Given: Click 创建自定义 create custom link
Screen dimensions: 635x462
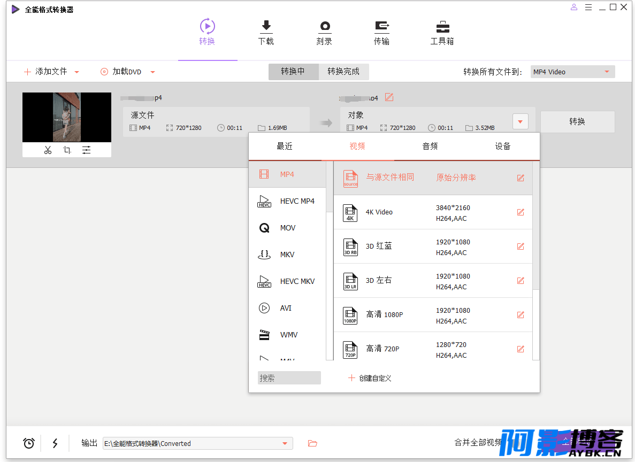Looking at the screenshot, I should pos(370,378).
